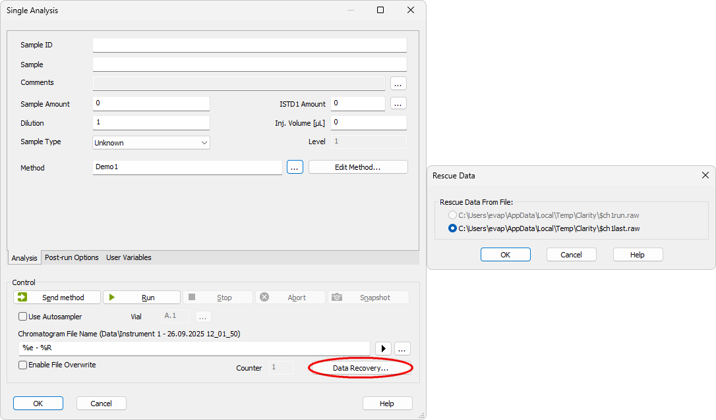Enable the Use Autosampler checkbox
Screen dimensions: 716x420
pos(23,317)
